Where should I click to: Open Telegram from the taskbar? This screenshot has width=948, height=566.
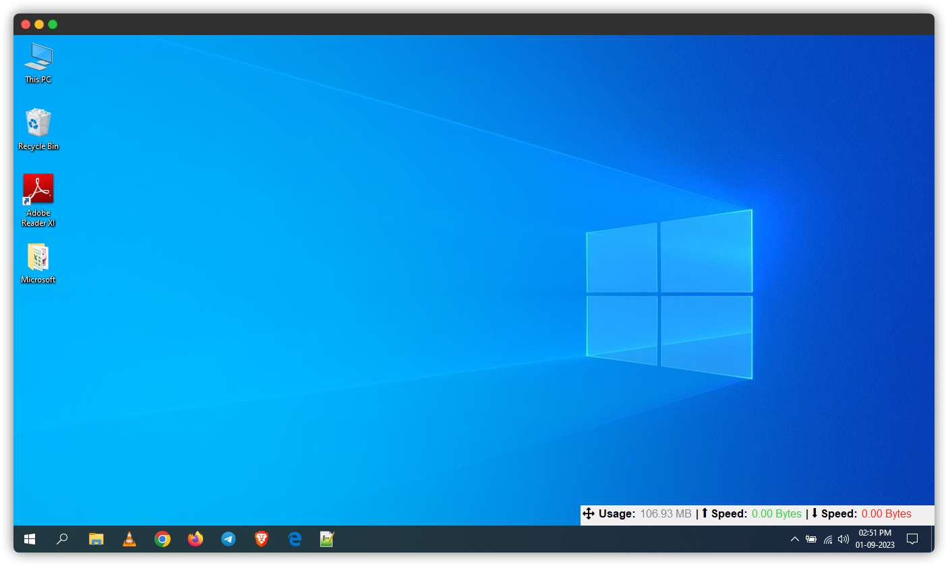pos(229,539)
